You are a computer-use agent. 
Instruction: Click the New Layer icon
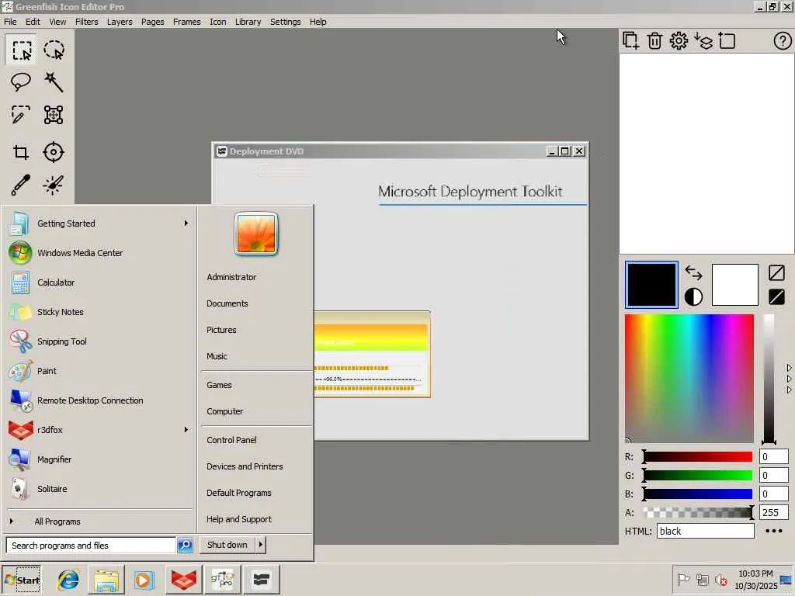pos(630,40)
